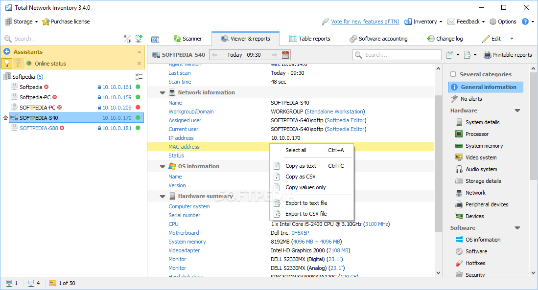Open the System memory category

tap(479, 146)
